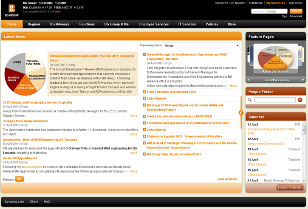Open the Policies menu

(x=212, y=24)
